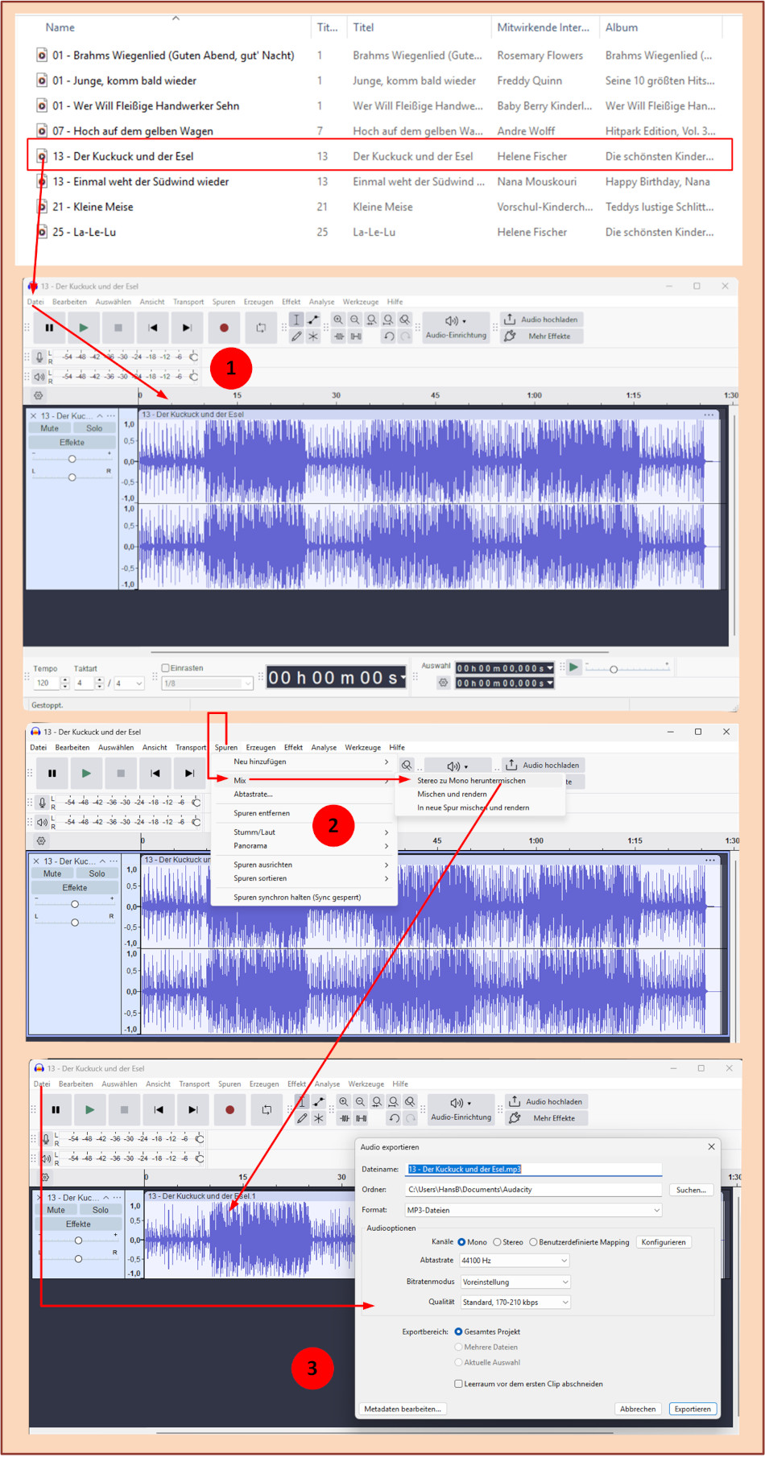Click Zoom In magnifier in tempo-bar window

tap(338, 320)
